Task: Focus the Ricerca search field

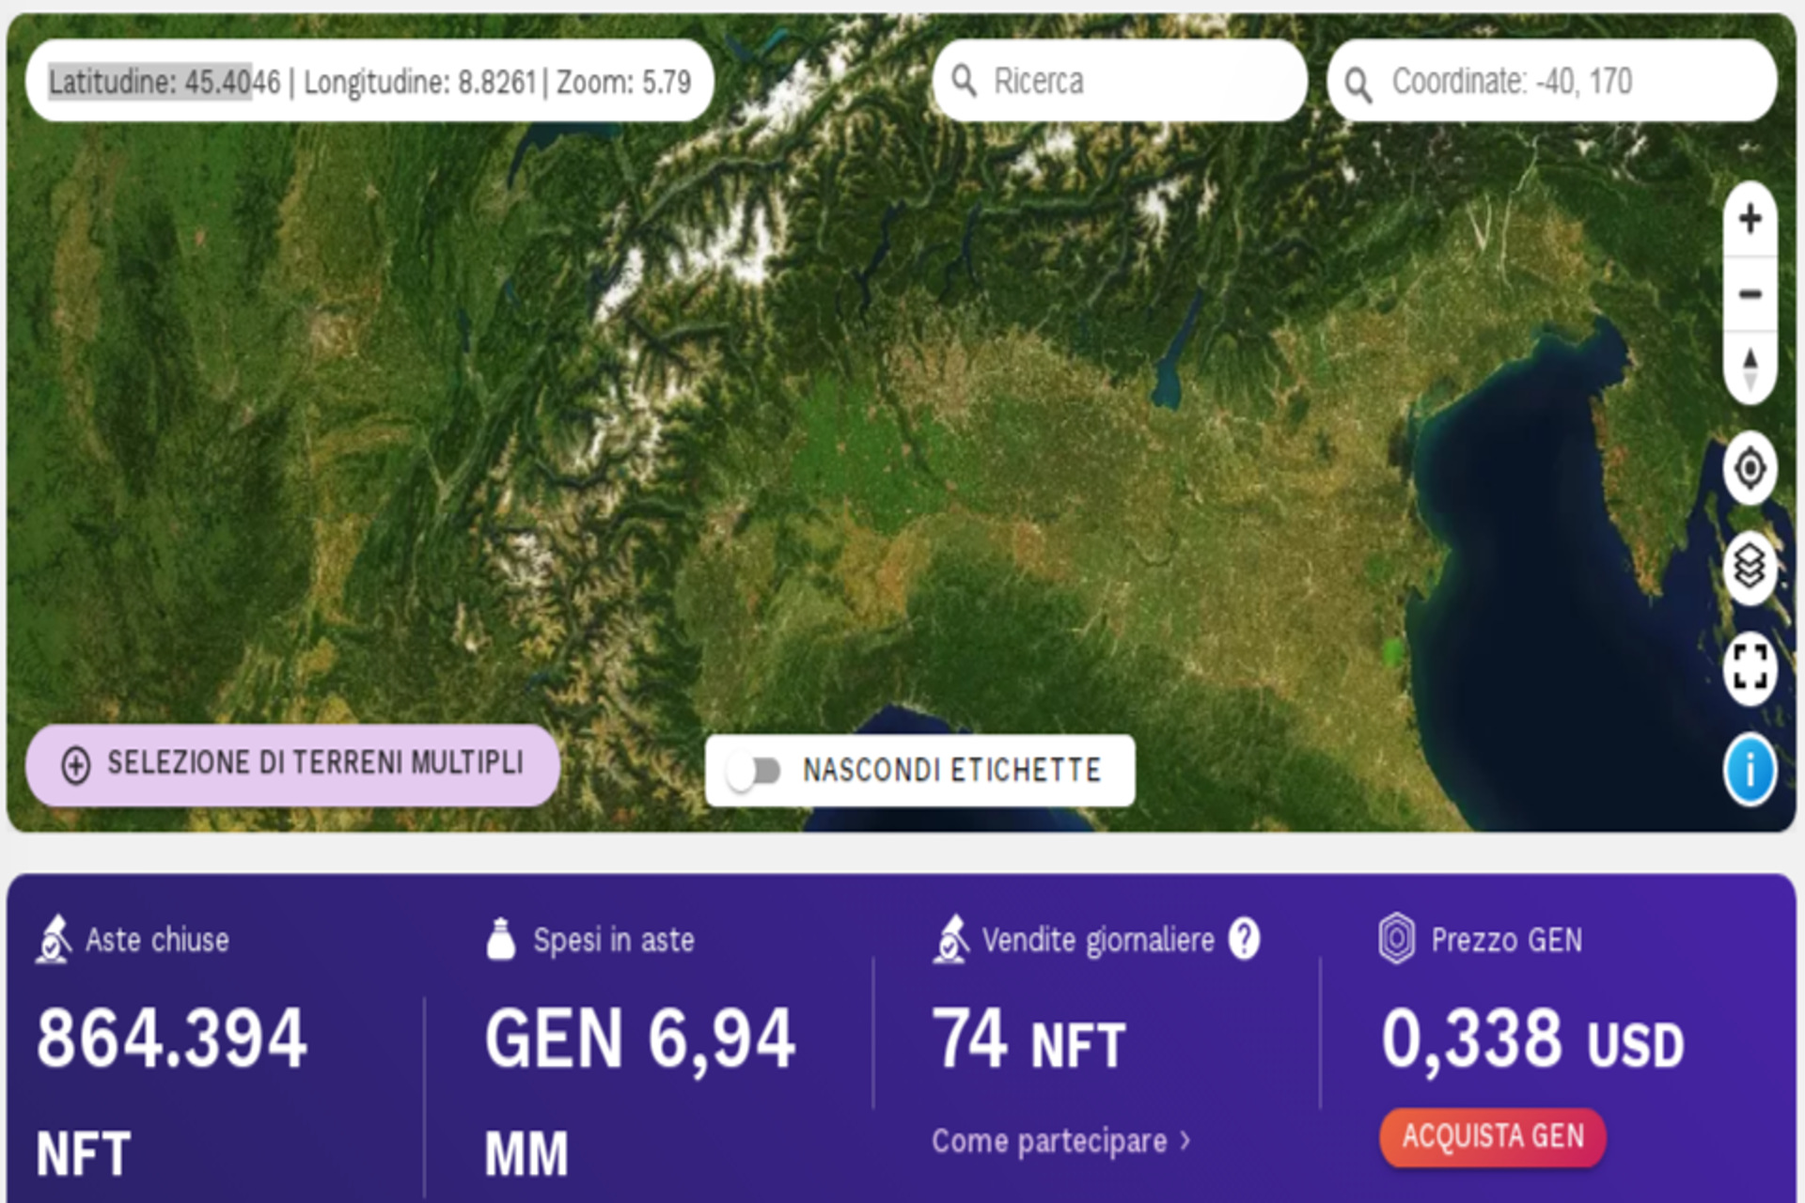Action: coord(1120,81)
